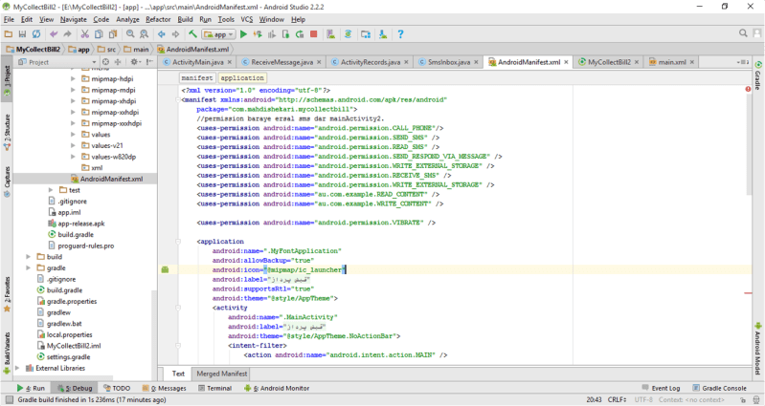Image resolution: width=765 pixels, height=406 pixels.
Task: Expand the mipmap-xhdpi folder
Action: coord(73,101)
